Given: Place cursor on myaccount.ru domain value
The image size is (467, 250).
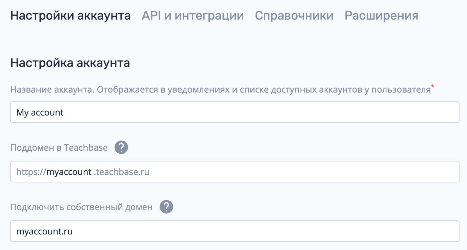Looking at the screenshot, I should 44,232.
